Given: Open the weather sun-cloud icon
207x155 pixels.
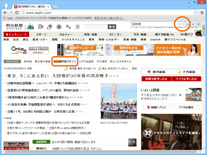Looking at the screenshot, I should [x=50, y=27].
